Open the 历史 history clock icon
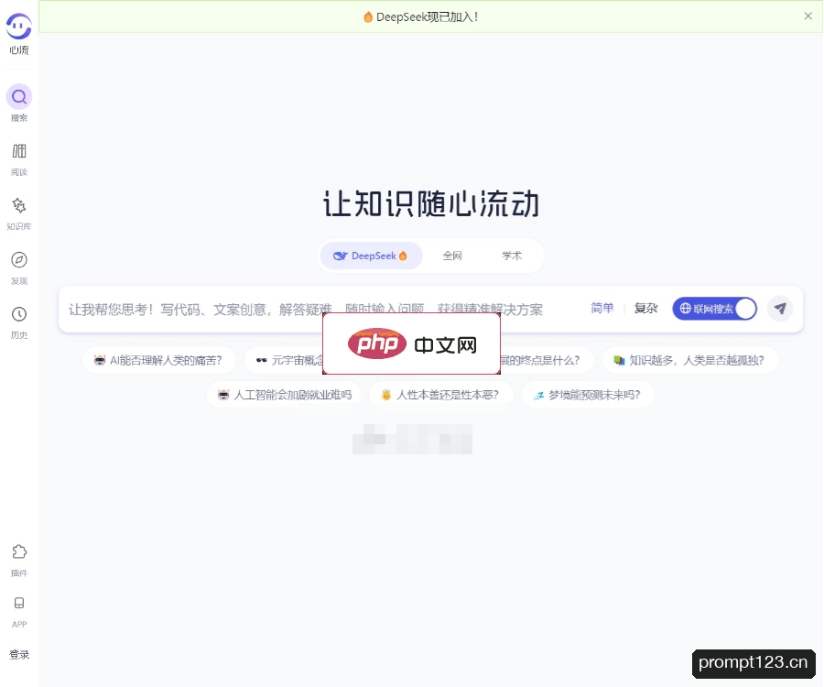This screenshot has height=687, width=824. (x=19, y=314)
